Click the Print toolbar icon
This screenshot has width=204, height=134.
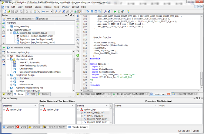click(21, 11)
